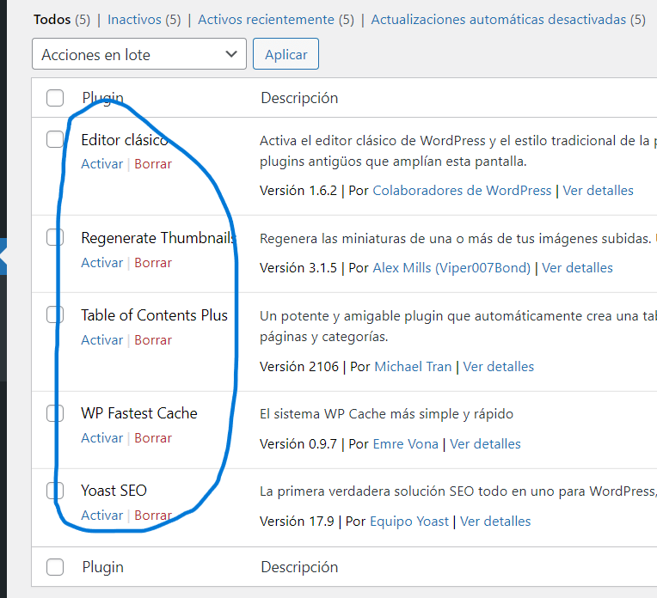Click the WP Fastest Cache plugin name

click(x=139, y=413)
